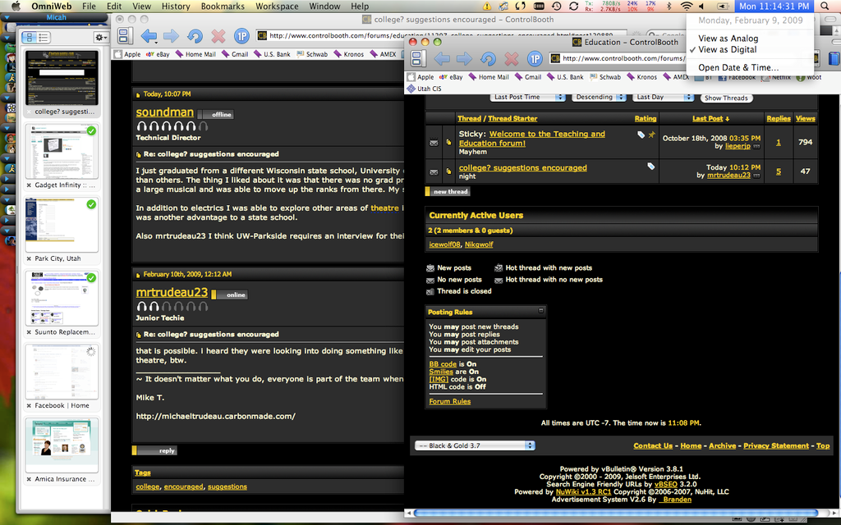
Task: Open Spotlight search in menu bar
Action: tap(825, 6)
